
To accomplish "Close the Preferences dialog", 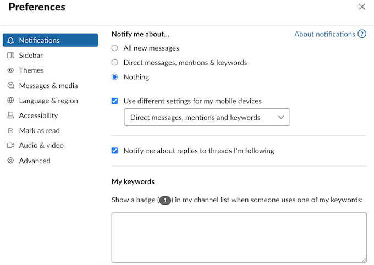I will click(361, 7).
